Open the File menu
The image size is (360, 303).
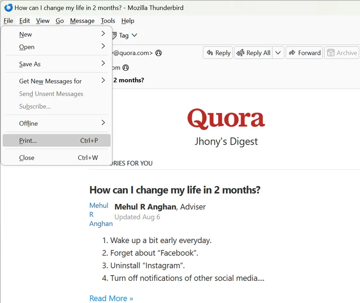coord(8,21)
